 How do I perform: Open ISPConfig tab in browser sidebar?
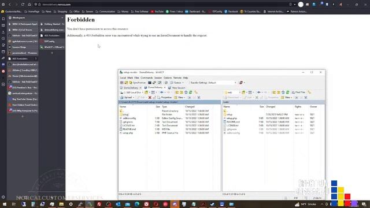52,41
